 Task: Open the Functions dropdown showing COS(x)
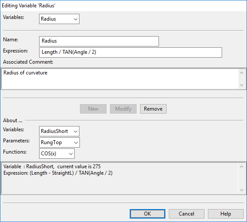tap(57, 154)
